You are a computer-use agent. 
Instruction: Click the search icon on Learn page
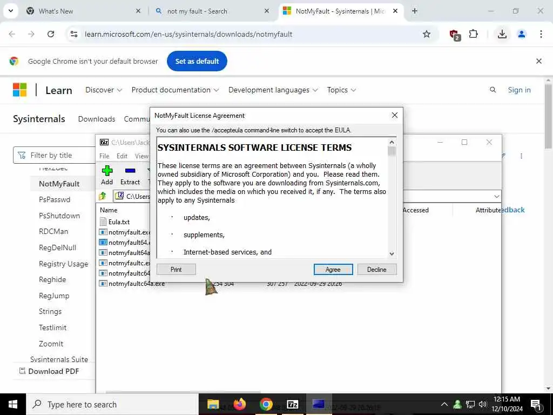click(x=493, y=90)
